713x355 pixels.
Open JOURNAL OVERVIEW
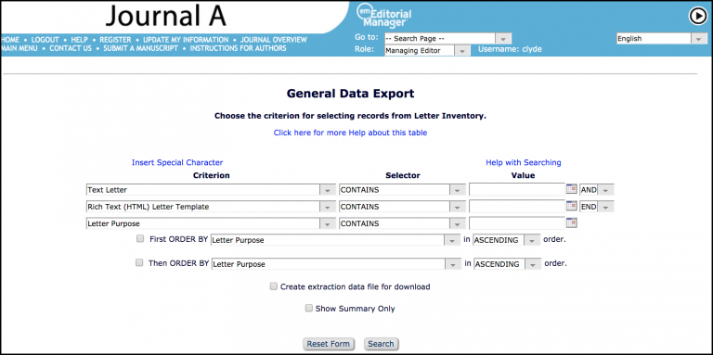274,40
